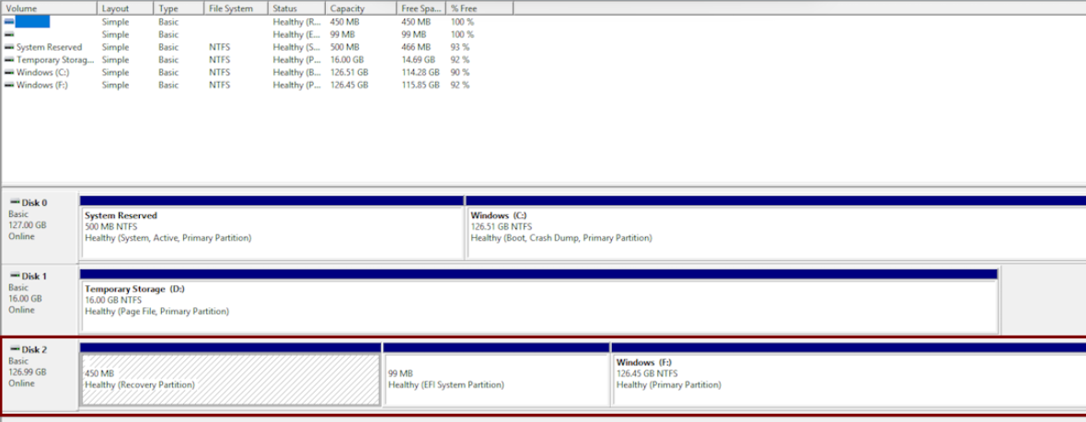
Task: Select the volume icon of the 99 MB row
Action: click(9, 35)
